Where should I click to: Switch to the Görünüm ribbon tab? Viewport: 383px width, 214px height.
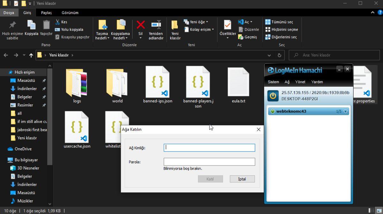click(70, 13)
